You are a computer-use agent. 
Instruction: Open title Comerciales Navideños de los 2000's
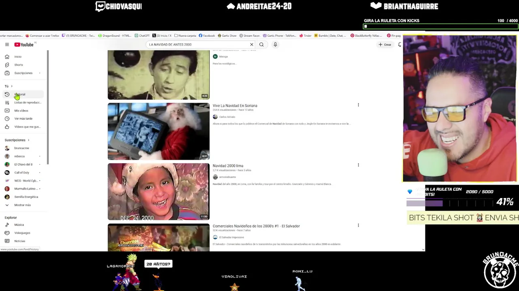point(256,226)
